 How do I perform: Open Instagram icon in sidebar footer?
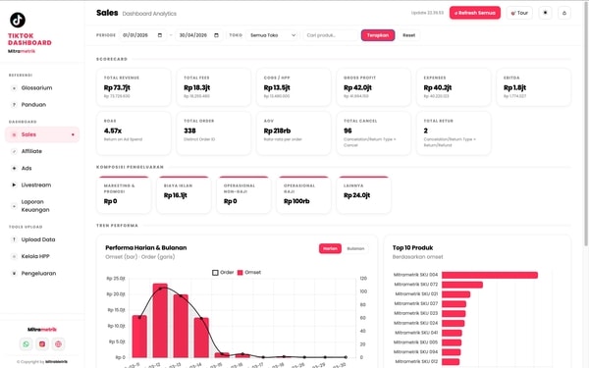[42, 344]
